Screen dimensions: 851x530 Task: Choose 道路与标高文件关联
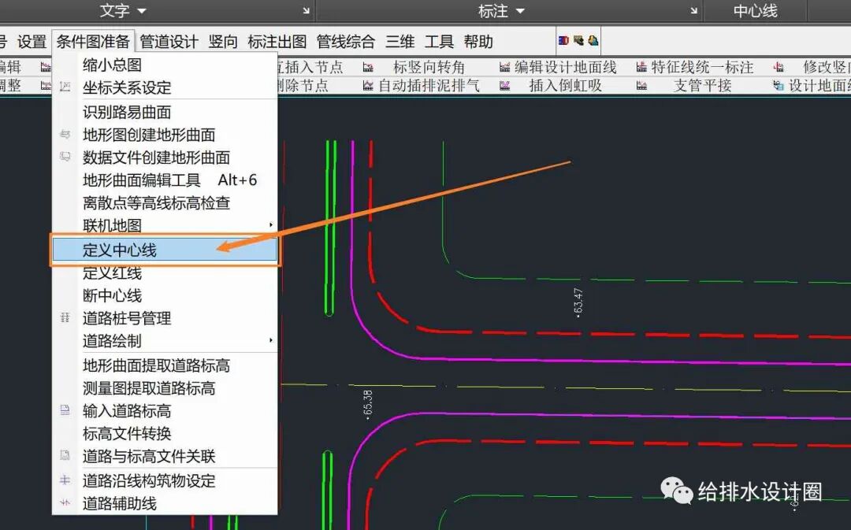165,456
